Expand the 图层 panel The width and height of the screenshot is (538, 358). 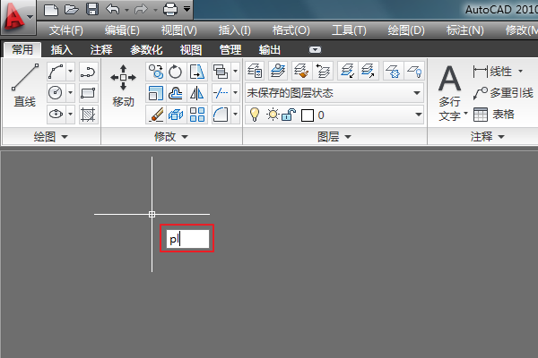[x=334, y=137]
